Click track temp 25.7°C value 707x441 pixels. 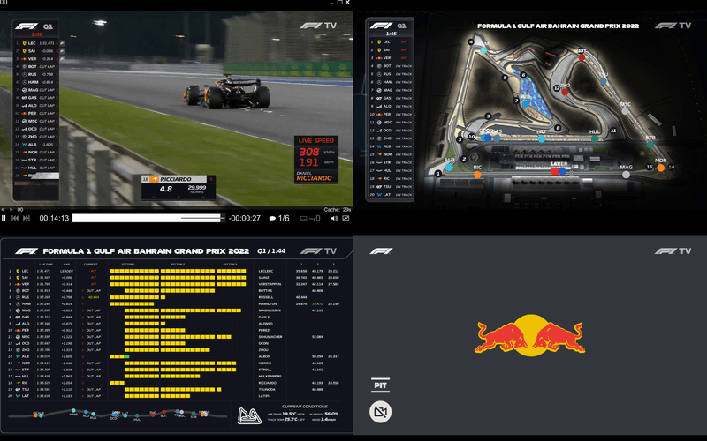click(291, 420)
